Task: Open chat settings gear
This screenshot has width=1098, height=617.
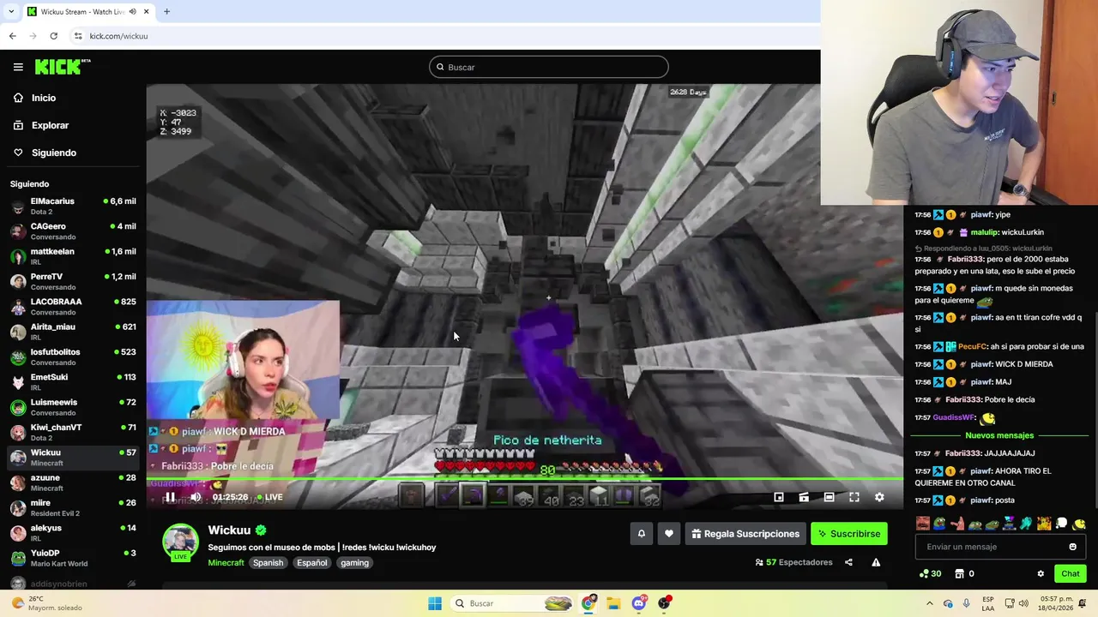Action: tap(1041, 574)
